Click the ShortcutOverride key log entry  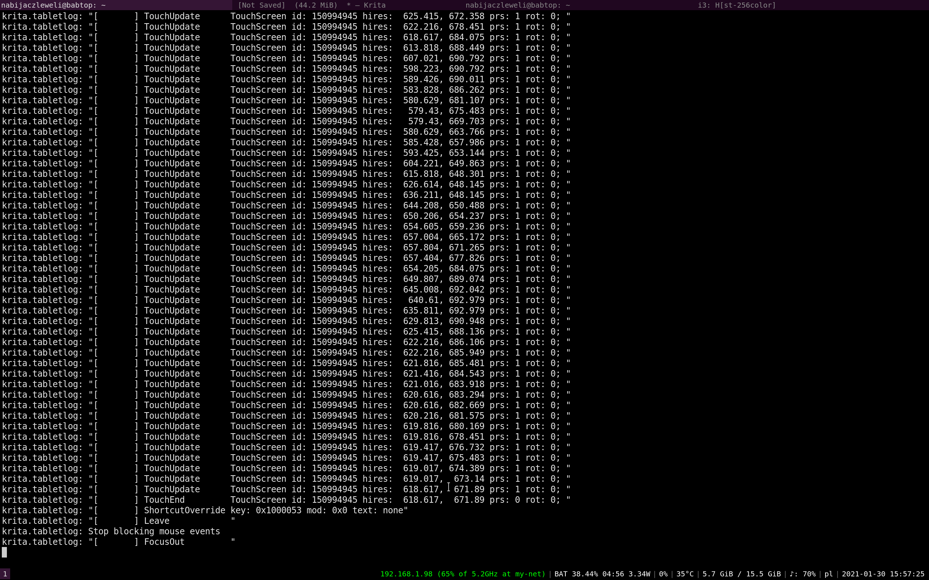pos(184,510)
